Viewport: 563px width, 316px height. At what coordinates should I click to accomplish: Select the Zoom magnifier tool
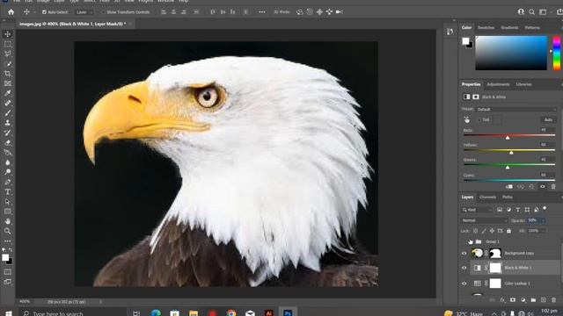8,231
